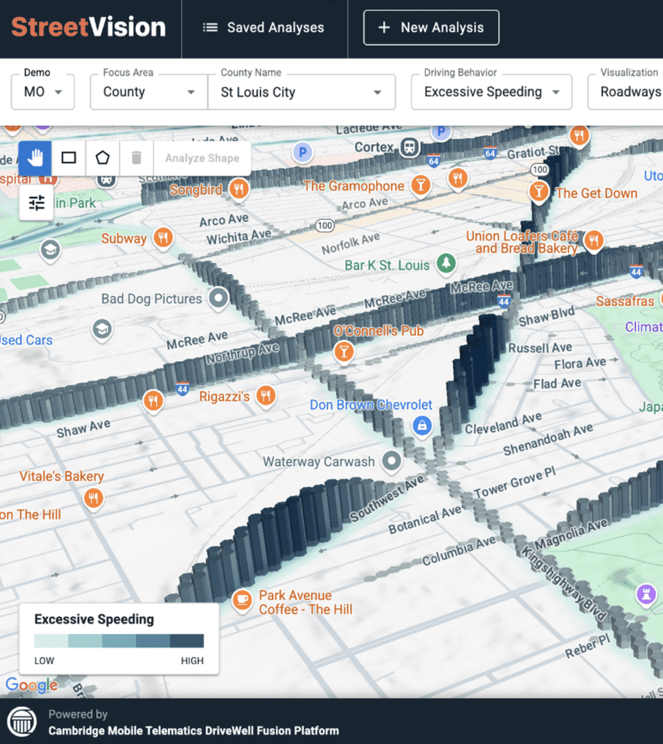Screen dimensions: 663x744
Task: Click the Rigazzi's restaurant marker
Action: 266,396
